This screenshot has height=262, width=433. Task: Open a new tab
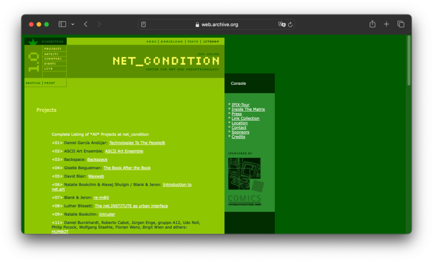point(386,24)
